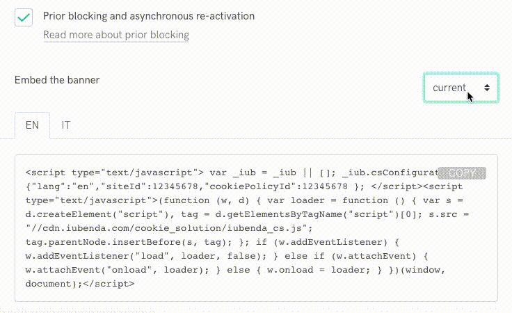512x313 pixels.
Task: Open the Read more about prior blocking link
Action: click(x=115, y=35)
